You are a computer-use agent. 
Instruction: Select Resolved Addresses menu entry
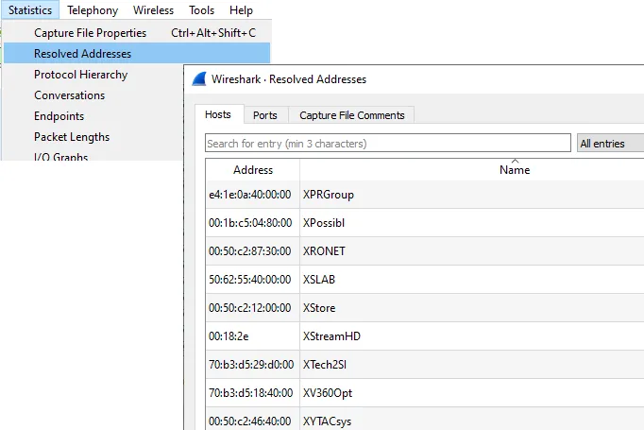(137, 54)
